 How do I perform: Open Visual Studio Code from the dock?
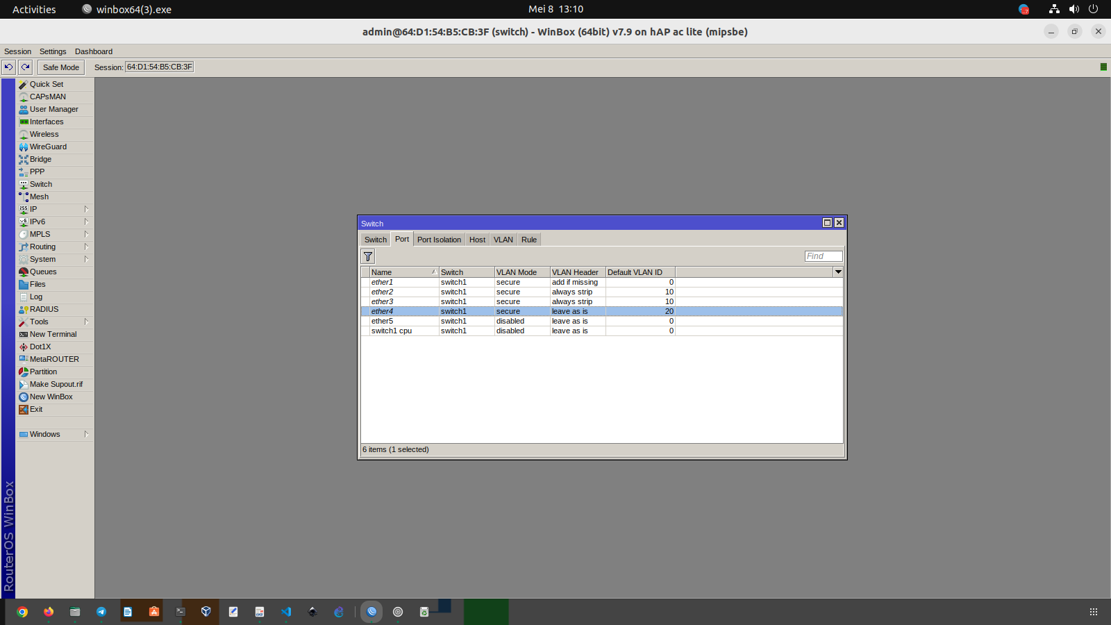click(286, 612)
